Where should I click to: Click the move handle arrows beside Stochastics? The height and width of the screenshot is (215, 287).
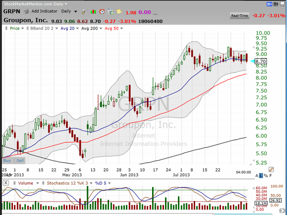pyautogui.click(x=44, y=183)
